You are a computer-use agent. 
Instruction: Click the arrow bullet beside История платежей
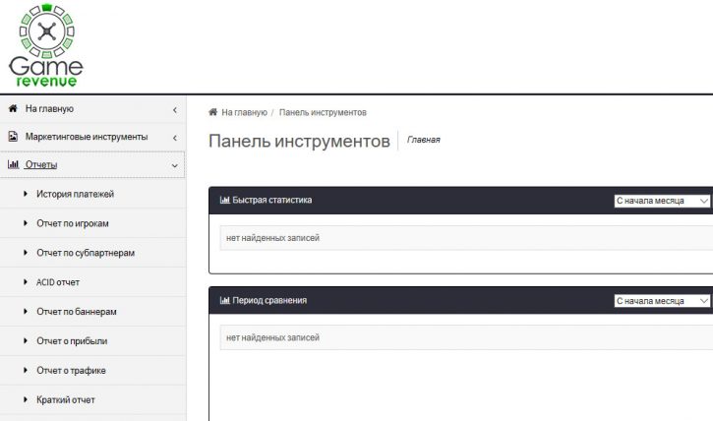tap(26, 194)
